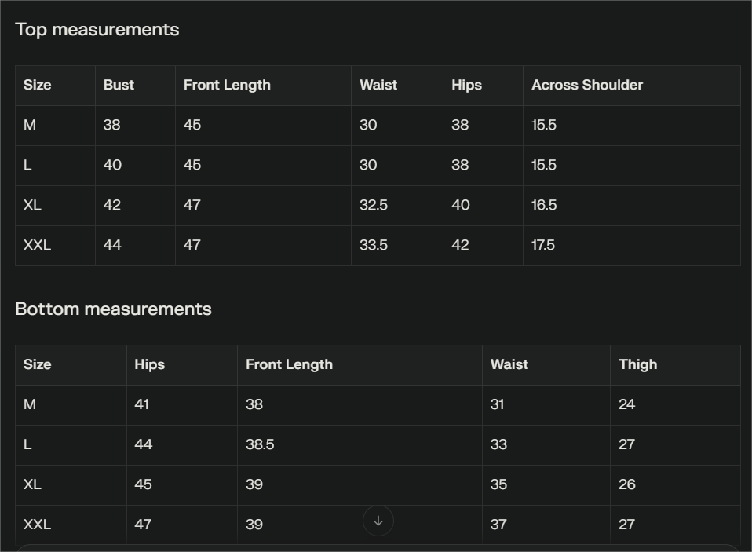752x552 pixels.
Task: Click across shoulder value 17.5
Action: 543,246
